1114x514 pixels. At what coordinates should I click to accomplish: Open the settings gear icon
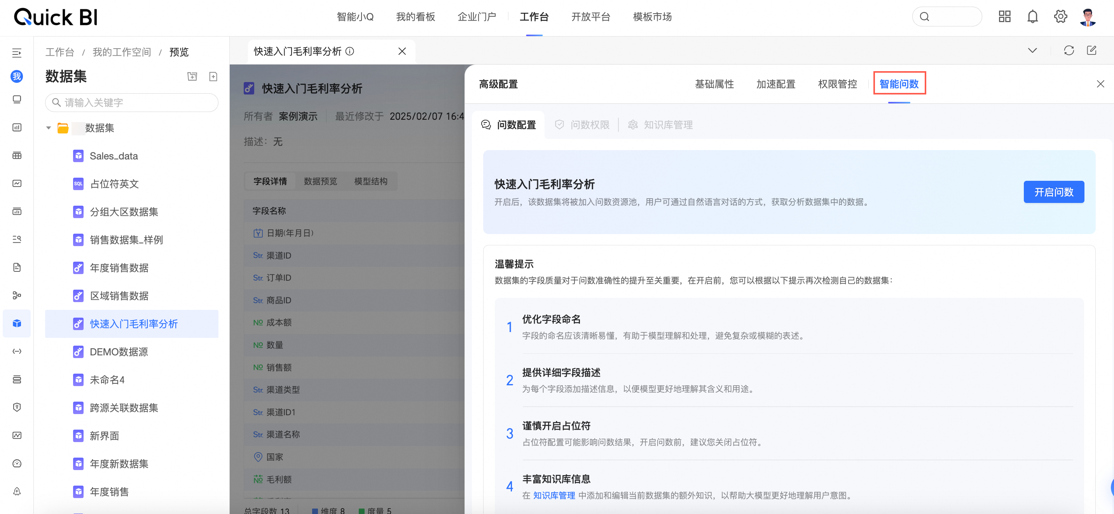pos(1060,17)
